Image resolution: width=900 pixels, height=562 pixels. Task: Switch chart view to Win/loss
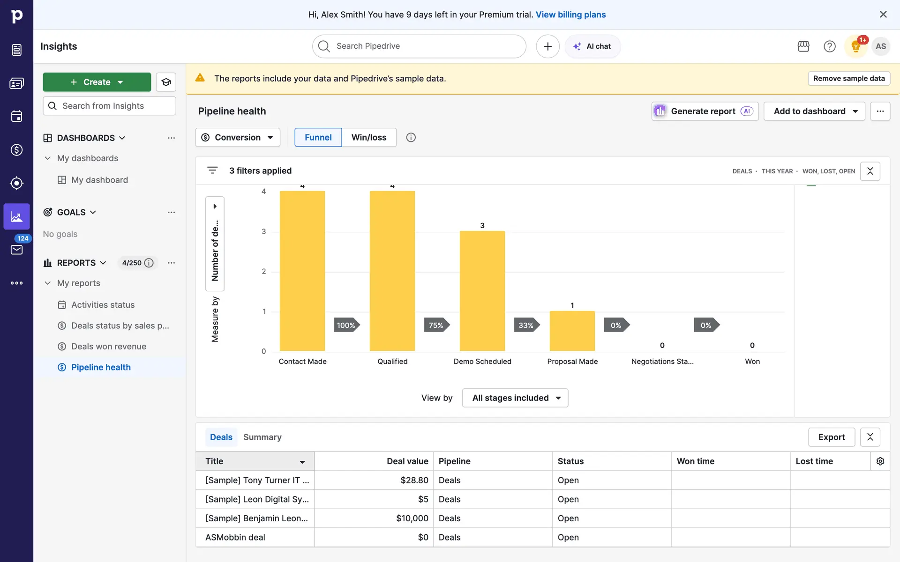click(x=369, y=137)
